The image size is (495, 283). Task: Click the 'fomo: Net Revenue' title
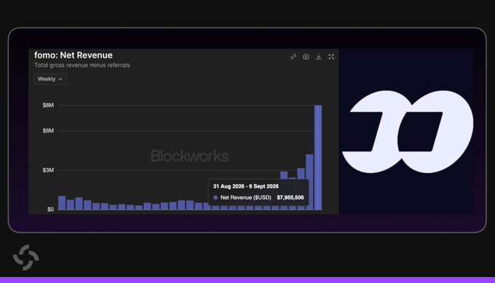pos(74,55)
